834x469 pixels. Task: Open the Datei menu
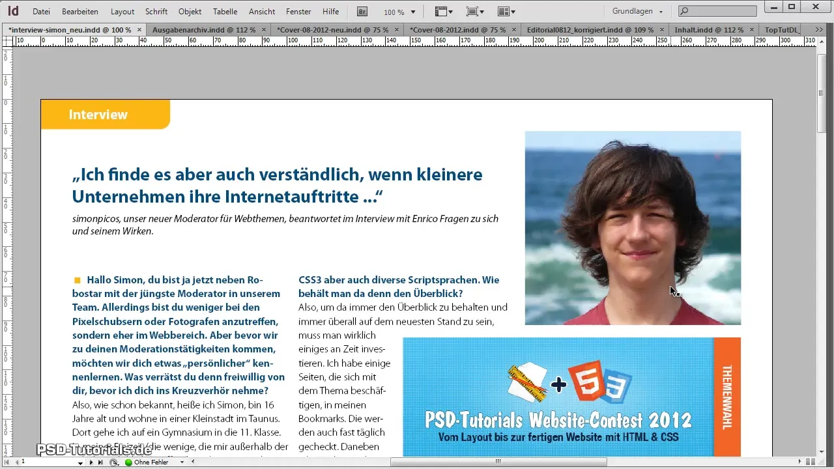(41, 12)
